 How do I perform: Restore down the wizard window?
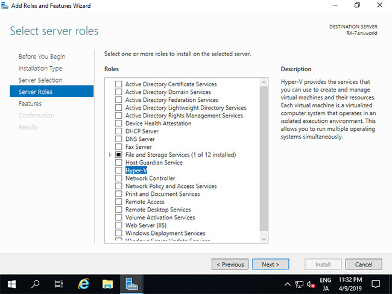[357, 5]
